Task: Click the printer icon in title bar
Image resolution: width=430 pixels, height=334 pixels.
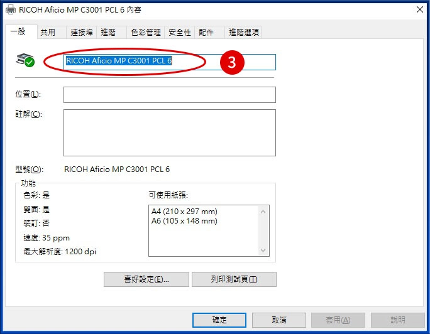Action: pyautogui.click(x=11, y=9)
